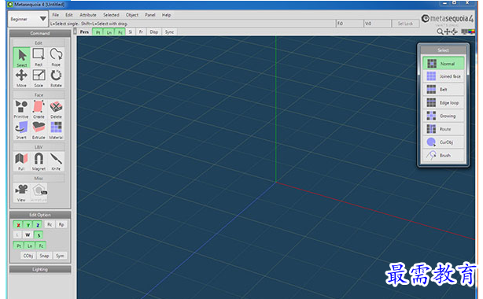Toggle the Sym symmetry option
This screenshot has width=483, height=299.
(60, 256)
